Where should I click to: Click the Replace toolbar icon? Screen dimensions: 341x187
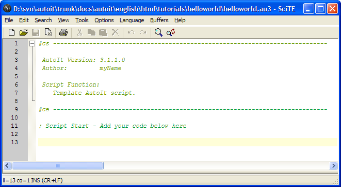[x=171, y=32]
